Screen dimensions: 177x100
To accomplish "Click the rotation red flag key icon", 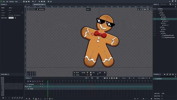I will click(87, 75).
